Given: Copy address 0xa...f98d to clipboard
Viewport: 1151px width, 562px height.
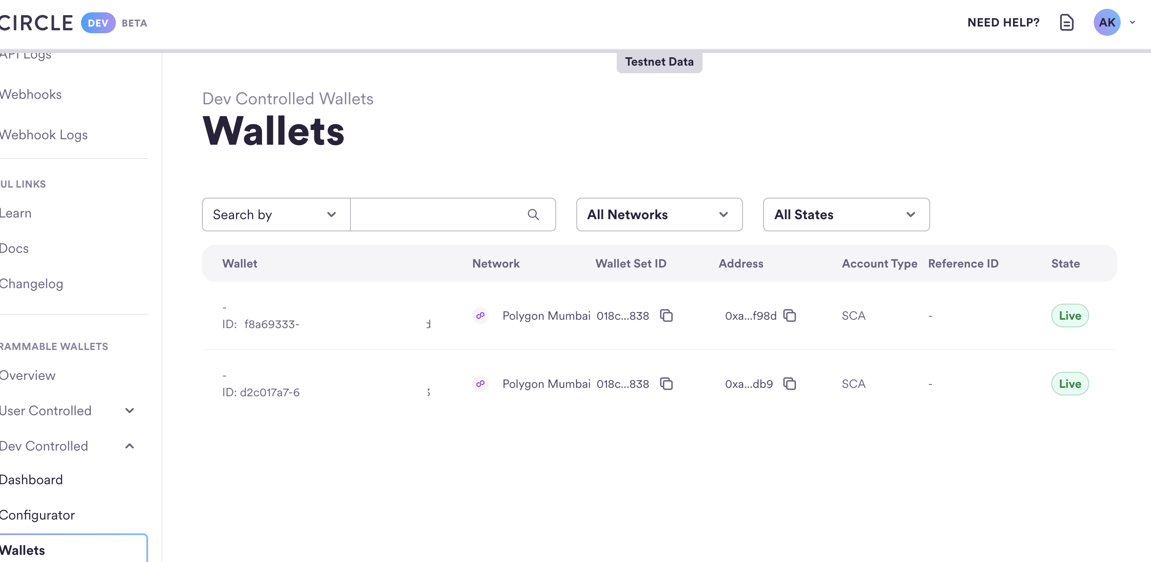Looking at the screenshot, I should 790,316.
